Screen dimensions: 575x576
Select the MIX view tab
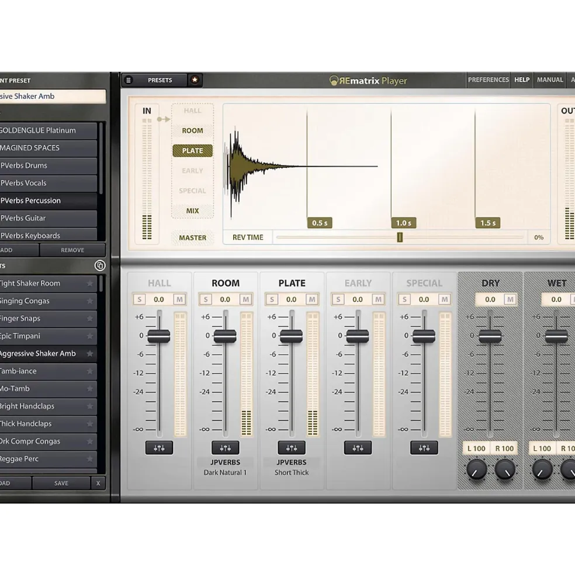tap(192, 211)
